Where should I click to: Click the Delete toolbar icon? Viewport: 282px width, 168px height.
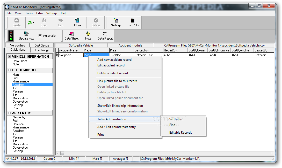(x=96, y=23)
